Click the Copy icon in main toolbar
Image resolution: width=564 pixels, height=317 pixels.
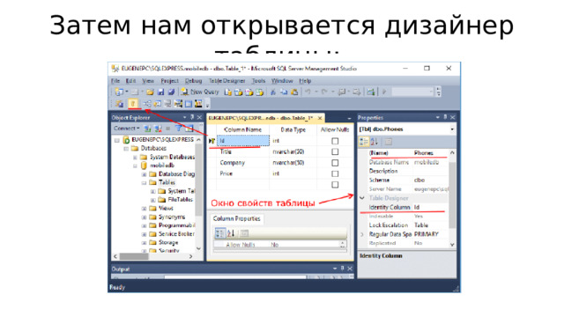point(284,92)
